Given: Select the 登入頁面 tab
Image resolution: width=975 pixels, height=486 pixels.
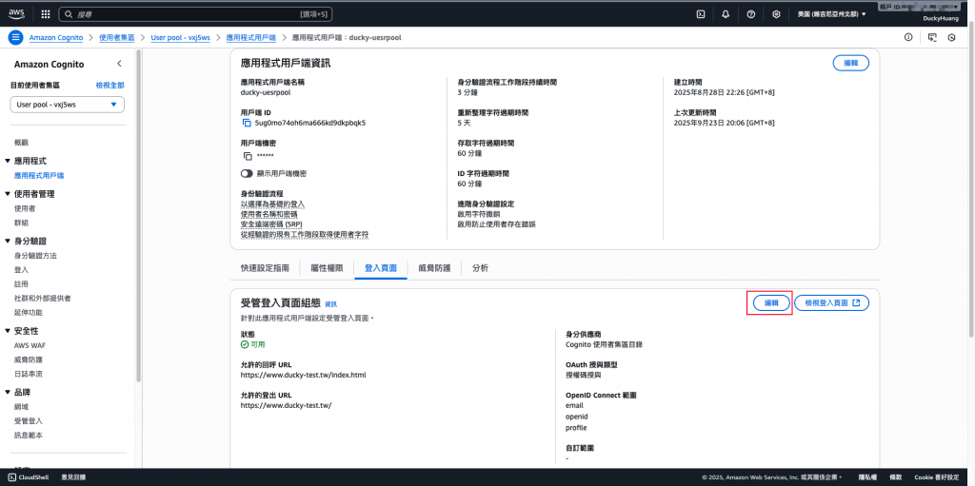Looking at the screenshot, I should pos(381,268).
